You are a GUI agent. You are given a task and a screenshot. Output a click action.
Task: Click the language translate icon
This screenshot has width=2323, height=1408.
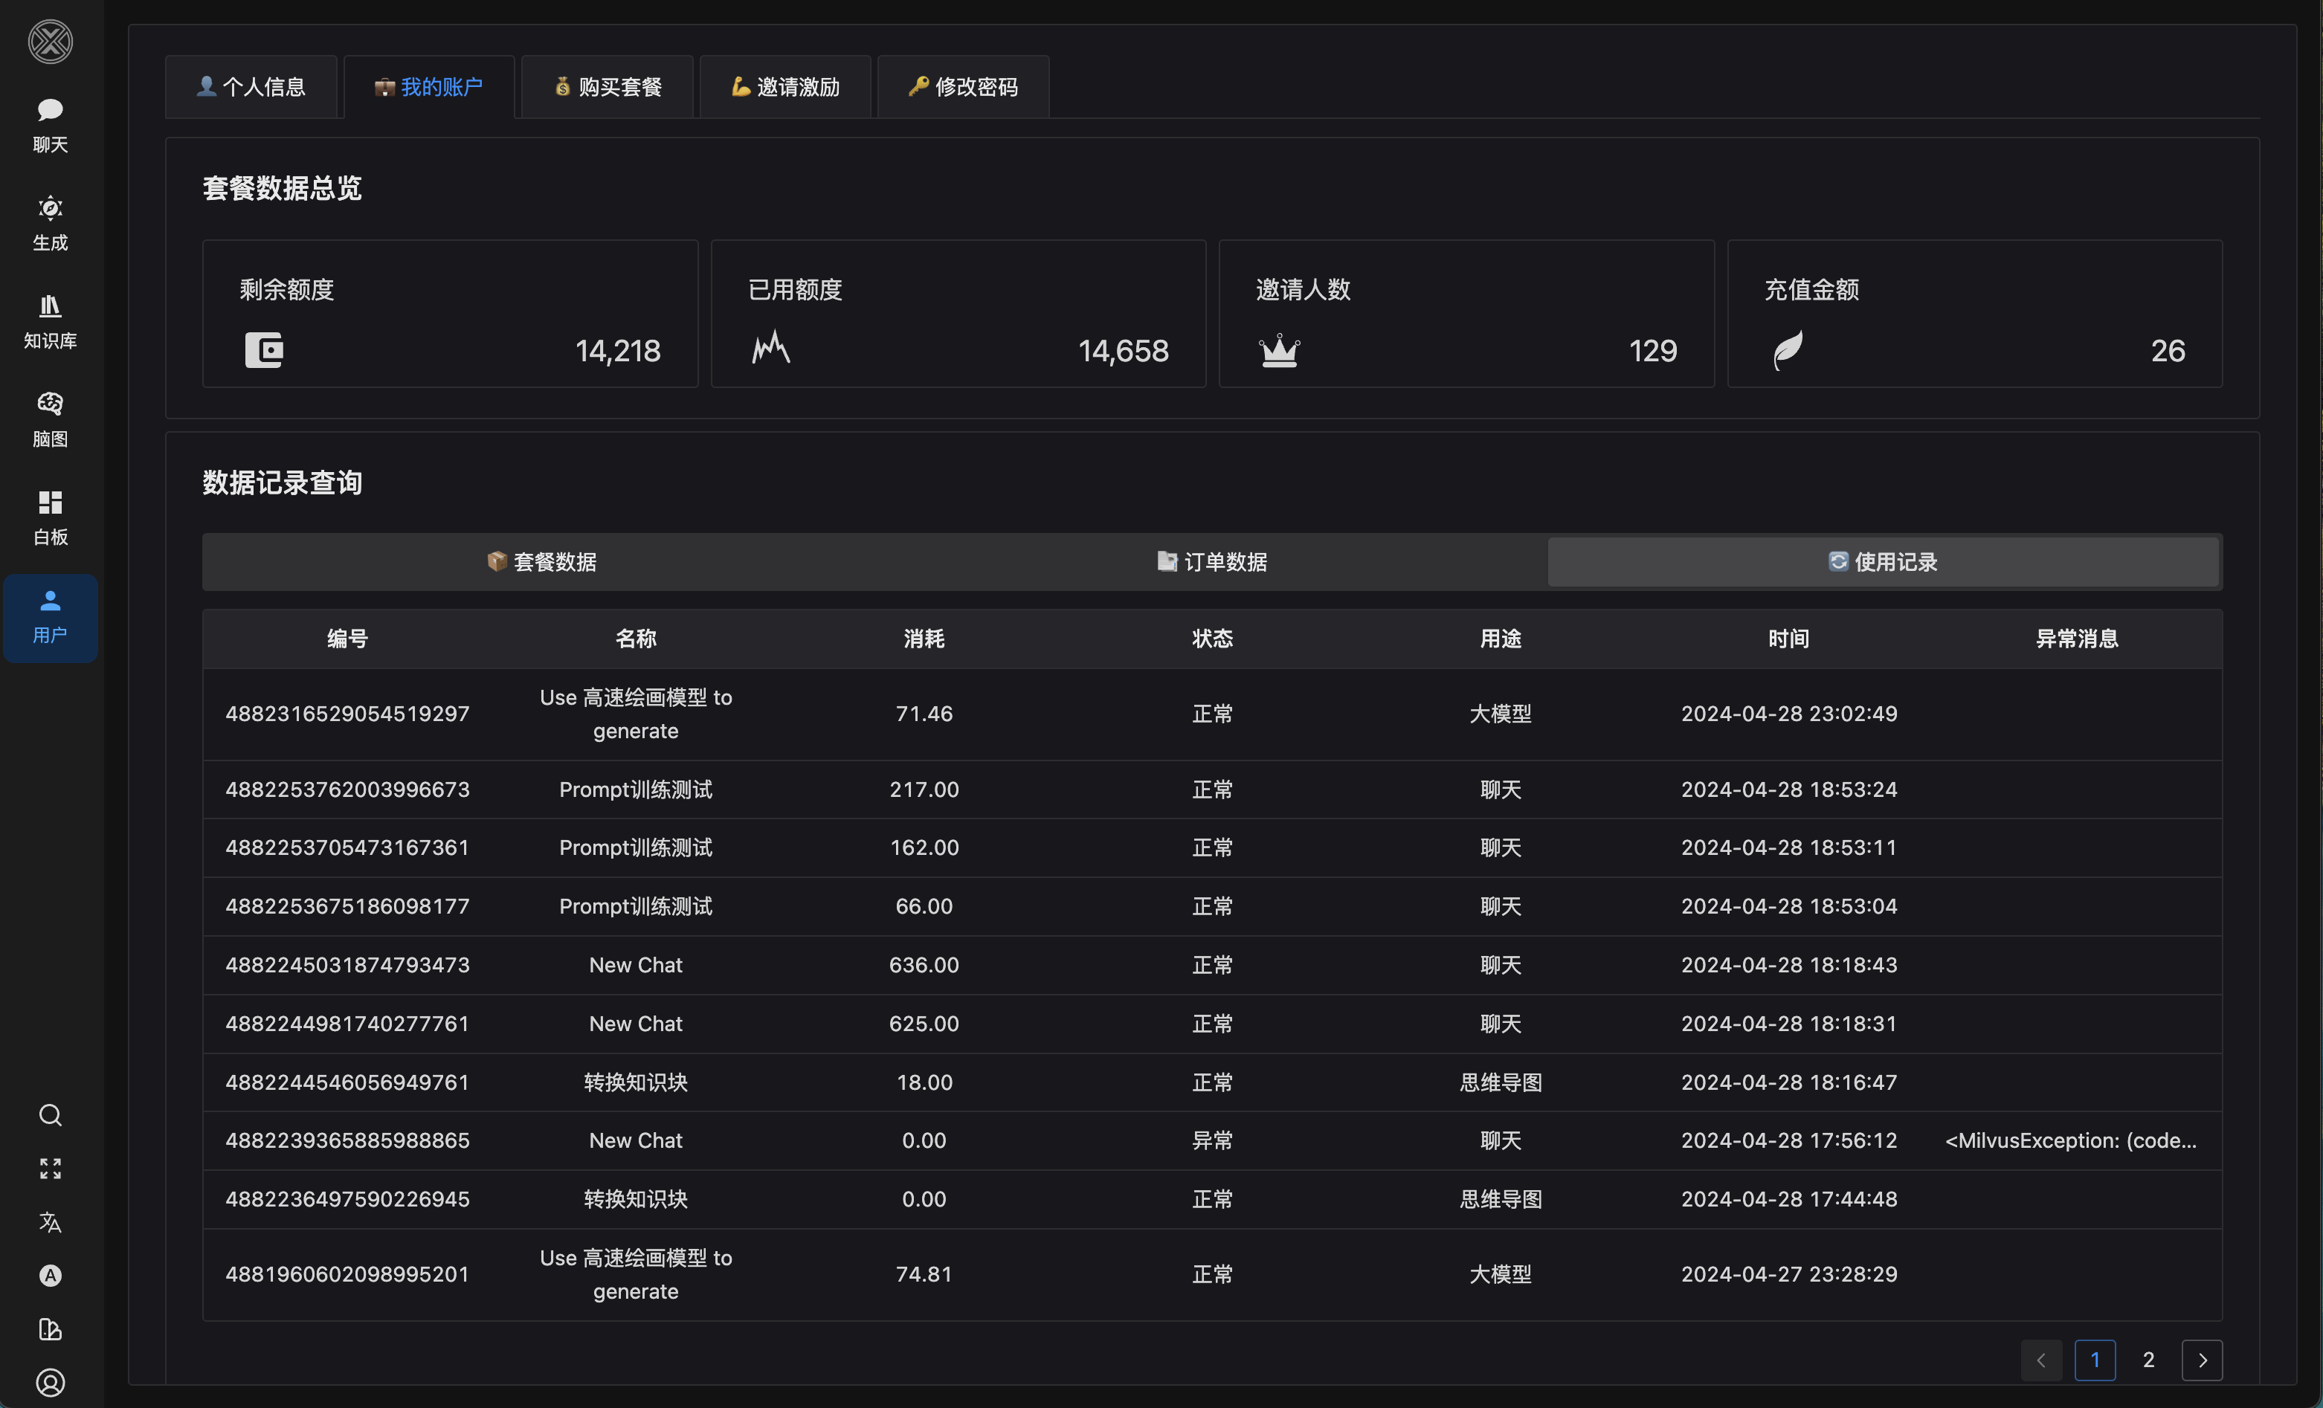point(50,1222)
